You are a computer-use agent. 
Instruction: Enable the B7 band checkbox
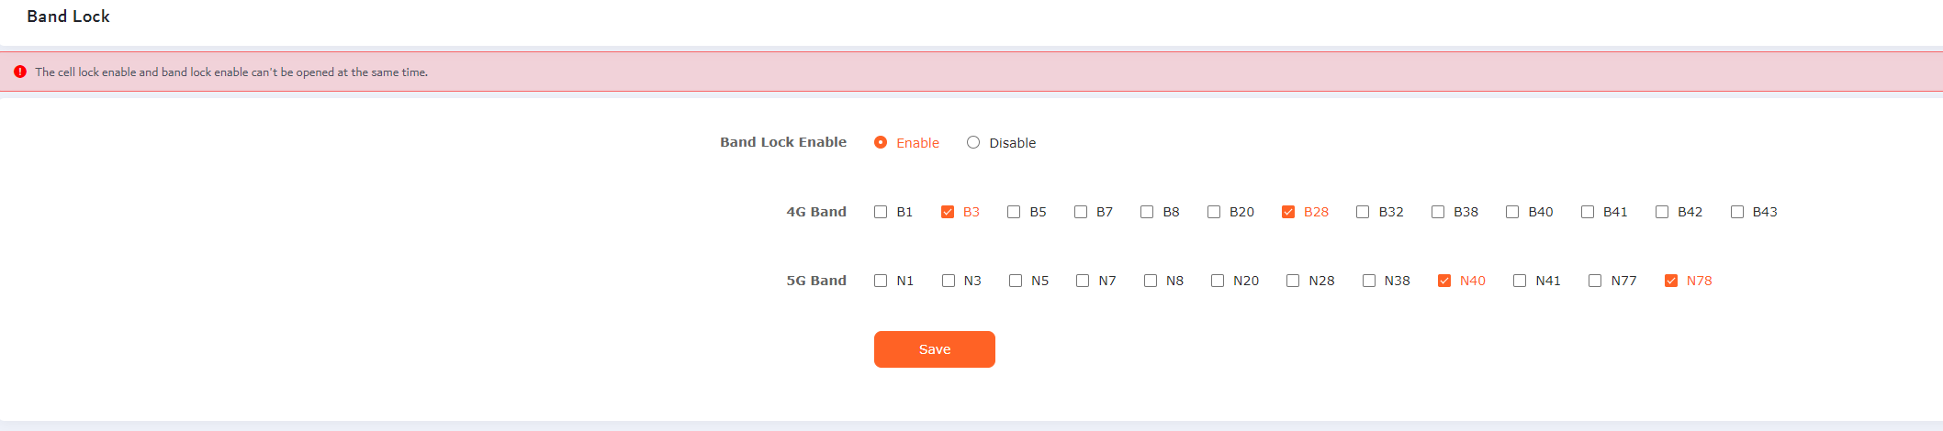[1081, 212]
